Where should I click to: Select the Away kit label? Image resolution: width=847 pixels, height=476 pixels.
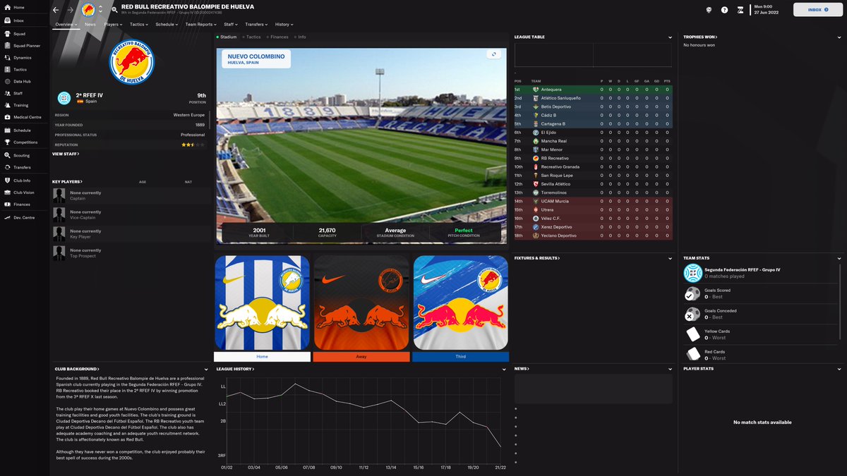pos(361,357)
